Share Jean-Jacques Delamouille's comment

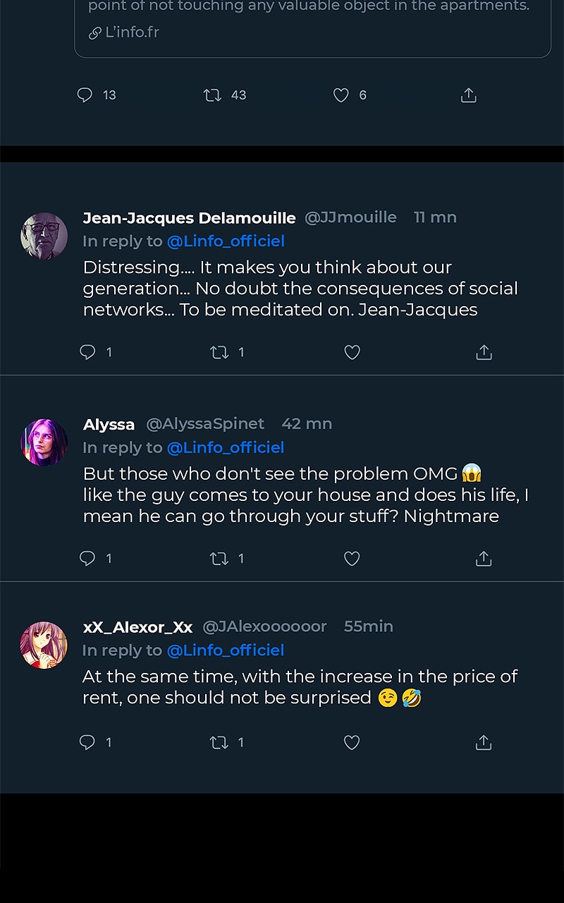tap(484, 352)
